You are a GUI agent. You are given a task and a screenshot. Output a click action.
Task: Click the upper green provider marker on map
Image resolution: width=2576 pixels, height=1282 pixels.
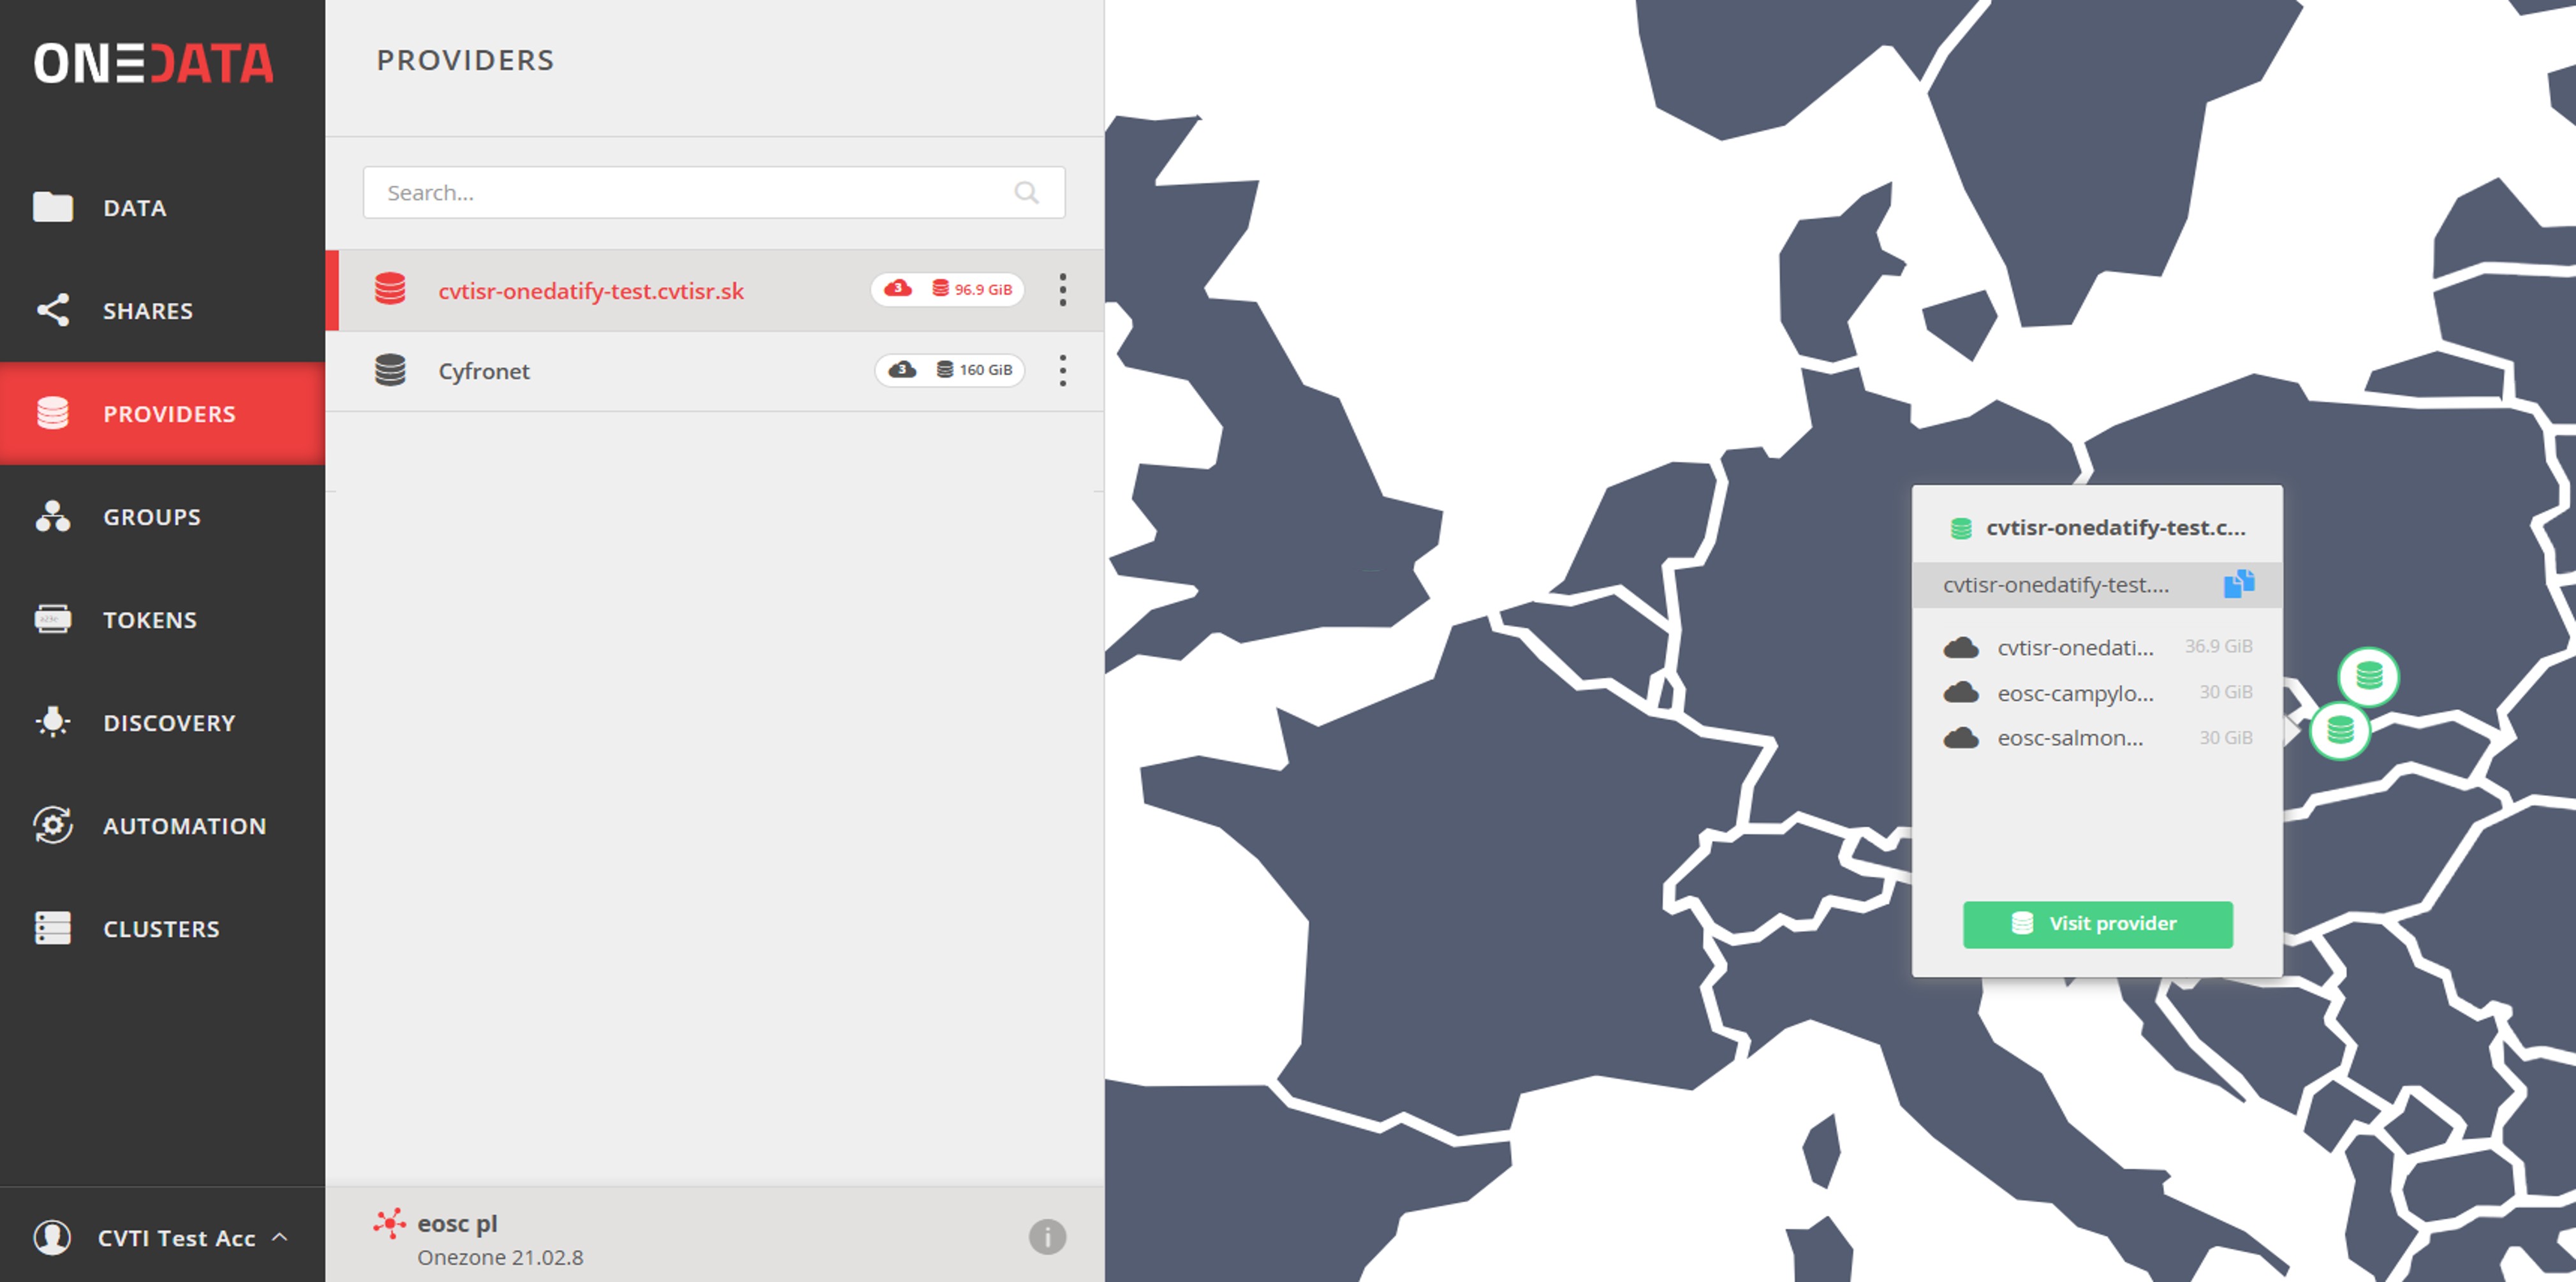click(2368, 677)
